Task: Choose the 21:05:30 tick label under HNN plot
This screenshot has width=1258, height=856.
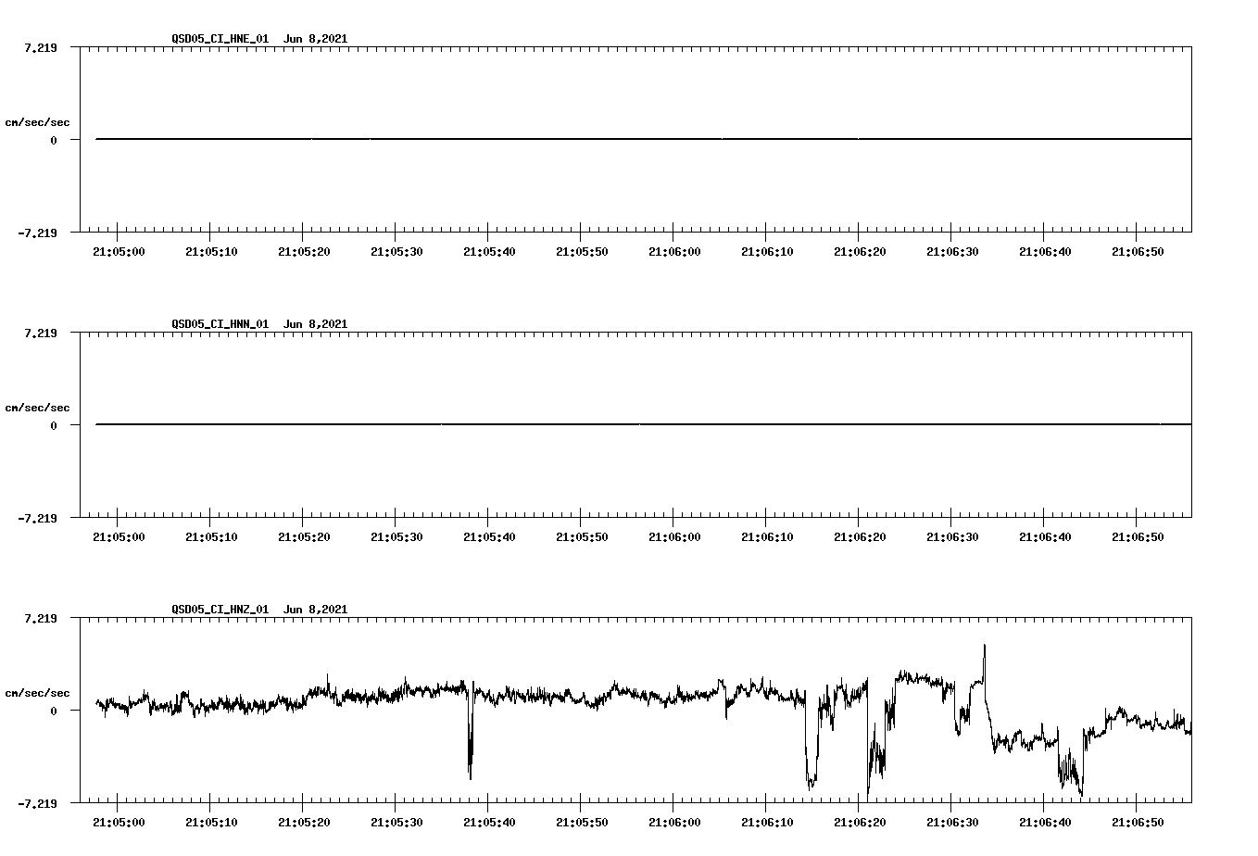Action: (396, 536)
